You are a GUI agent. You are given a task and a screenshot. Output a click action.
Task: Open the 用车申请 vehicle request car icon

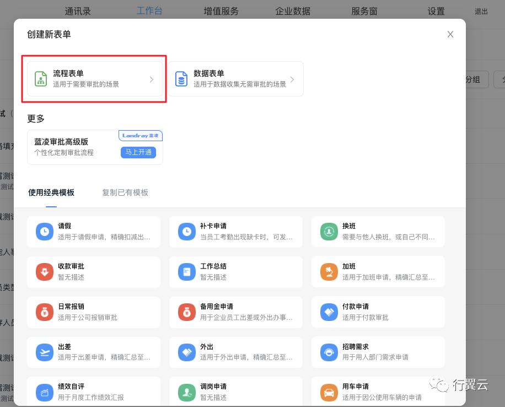click(329, 392)
